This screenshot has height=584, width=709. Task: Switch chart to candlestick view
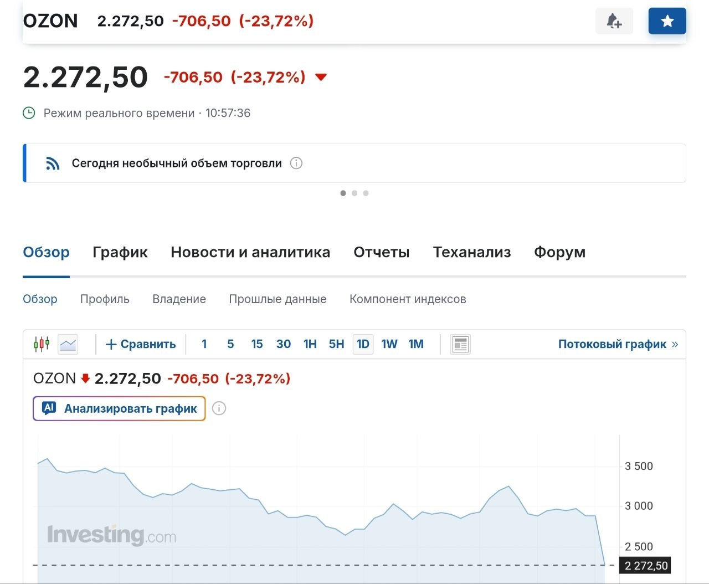coord(42,344)
